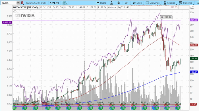Click the NVIDIA CORP COM company name
Viewport: 199px width, 111px height.
(36, 3)
